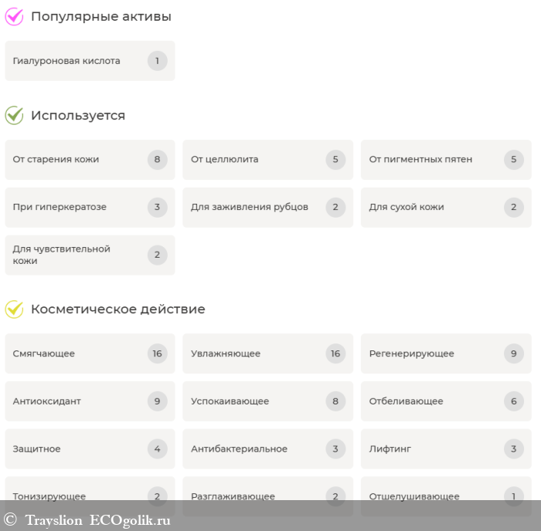
Task: Click the green checkmark icon beside Используется
Action: 14,116
